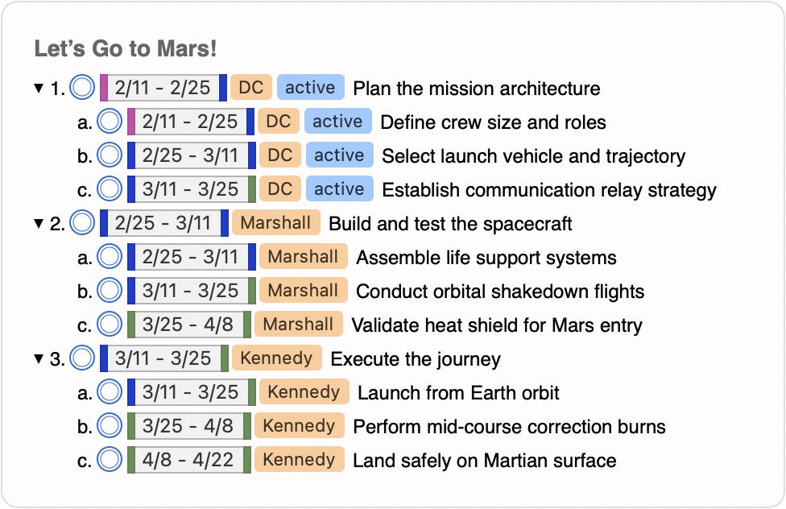
Task: Collapse item 3 Execute the journey
Action: point(39,359)
